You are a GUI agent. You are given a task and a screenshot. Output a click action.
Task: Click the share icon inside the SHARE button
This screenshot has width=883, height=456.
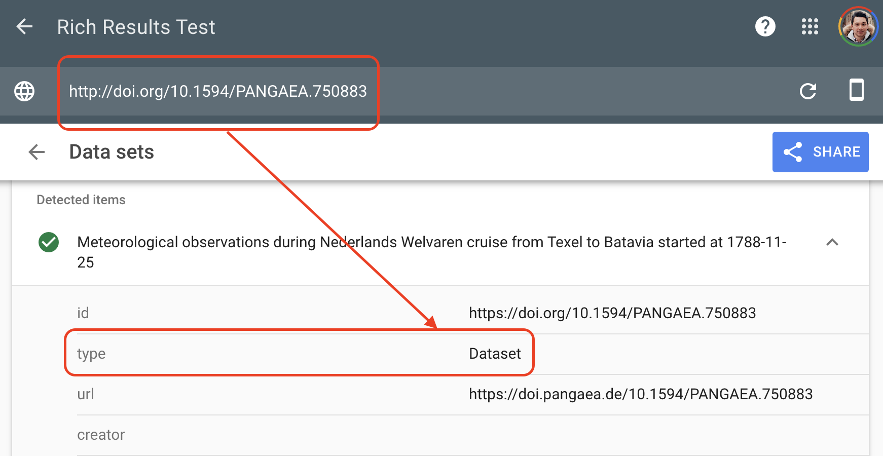coord(793,151)
